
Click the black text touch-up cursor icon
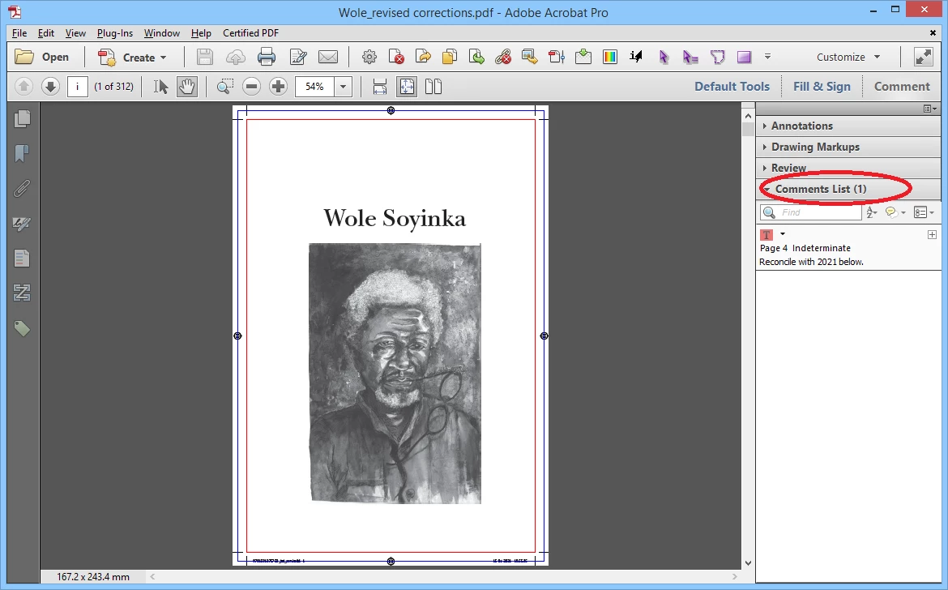tap(636, 57)
